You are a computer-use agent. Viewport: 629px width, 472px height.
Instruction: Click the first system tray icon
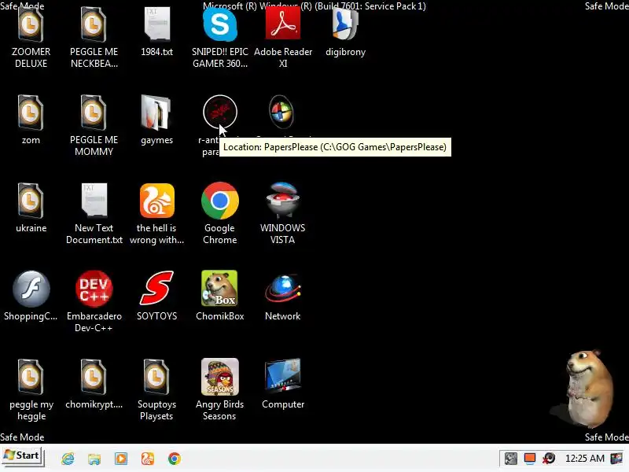pos(510,459)
